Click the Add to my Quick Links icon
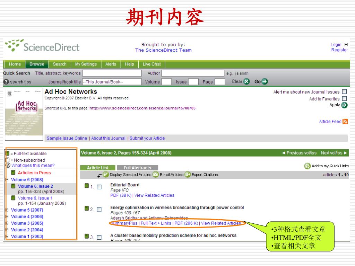This screenshot has height=266, width=355. coord(307,166)
